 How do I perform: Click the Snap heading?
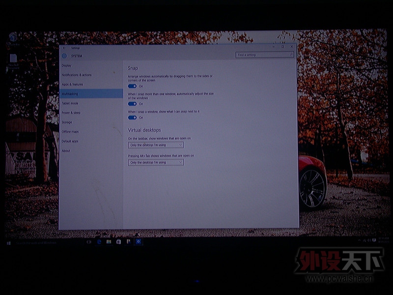point(133,68)
